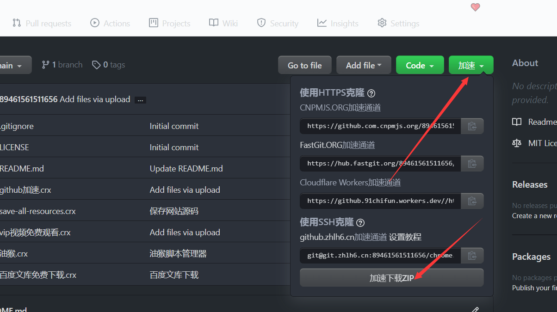Open the 设置教程 link
Viewport: 557px width, 312px height.
[405, 237]
